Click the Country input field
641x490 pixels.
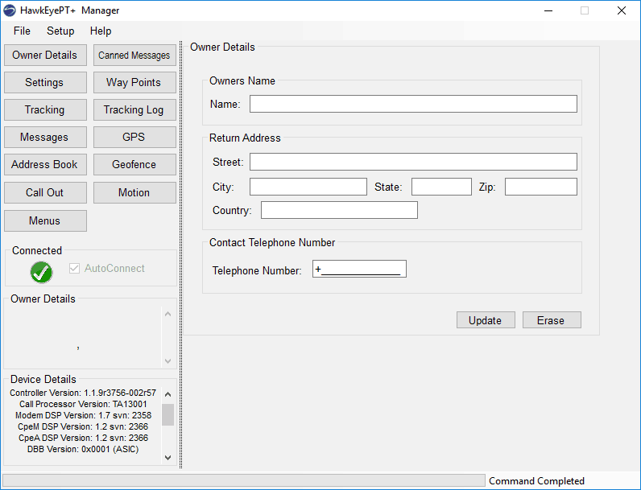tap(339, 210)
